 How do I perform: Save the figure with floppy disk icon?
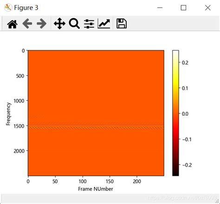click(x=122, y=24)
